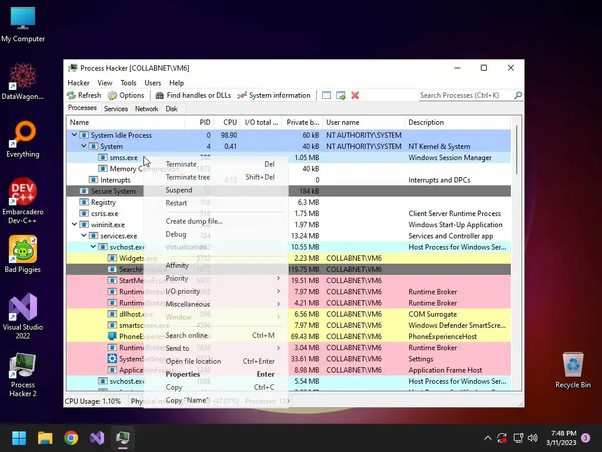Sort by the Description column header

457,122
